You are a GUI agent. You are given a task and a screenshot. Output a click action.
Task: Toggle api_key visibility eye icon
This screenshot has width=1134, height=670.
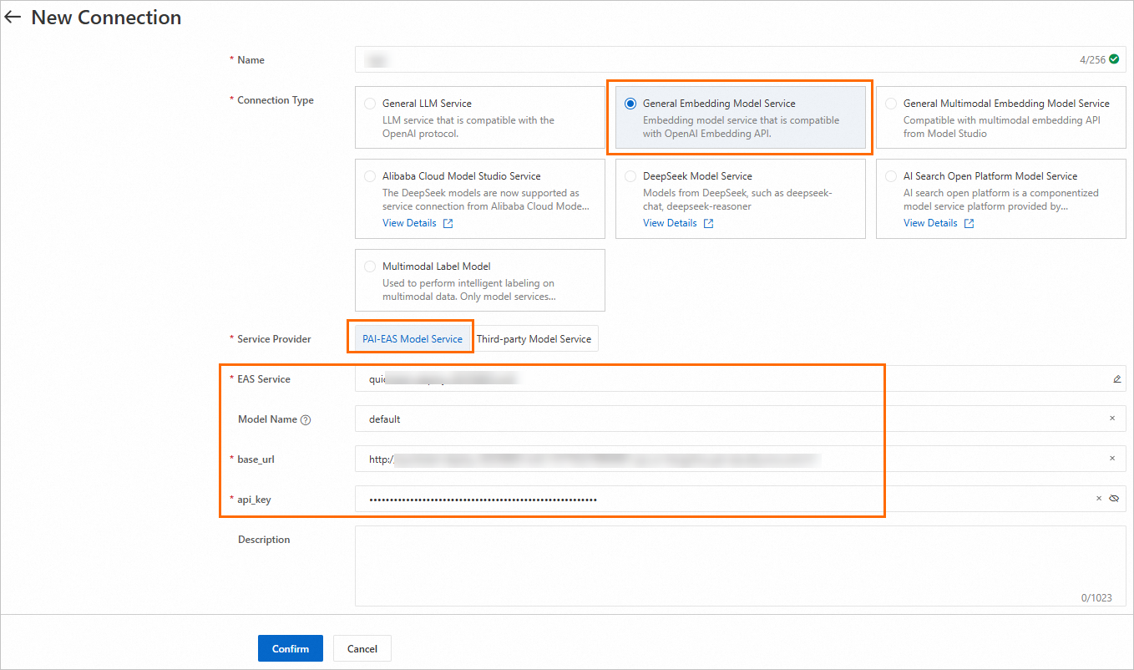click(1114, 499)
